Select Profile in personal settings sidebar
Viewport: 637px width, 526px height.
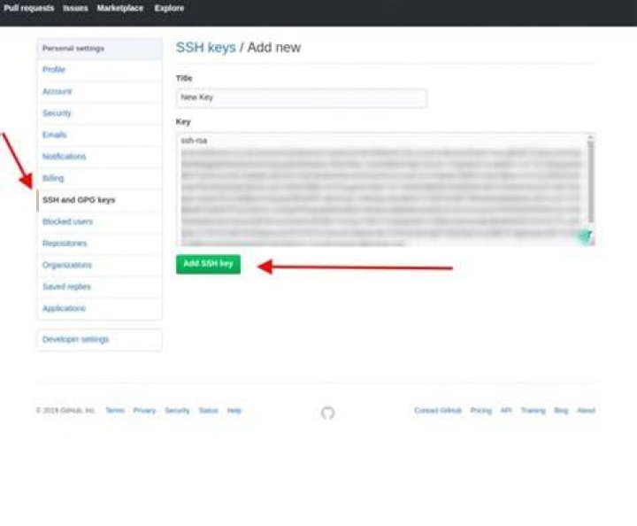tap(99, 69)
